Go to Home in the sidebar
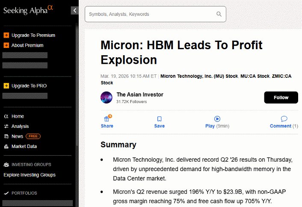302x207 pixels. [18, 116]
